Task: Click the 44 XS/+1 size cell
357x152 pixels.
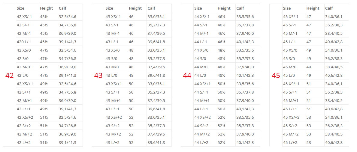Action: 205,84
